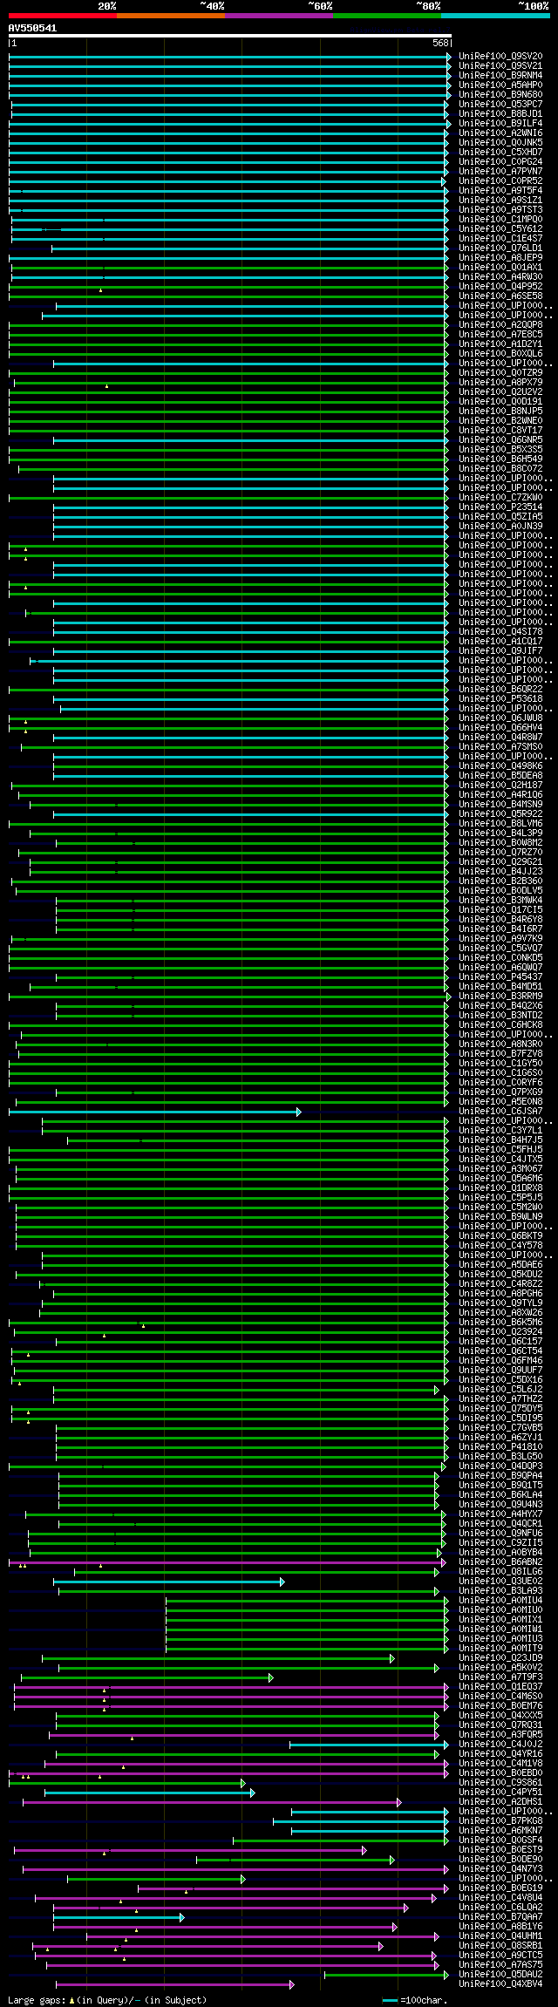Click the UniRef100_A8PX79 label
The width and height of the screenshot is (558, 2007).
tap(500, 382)
